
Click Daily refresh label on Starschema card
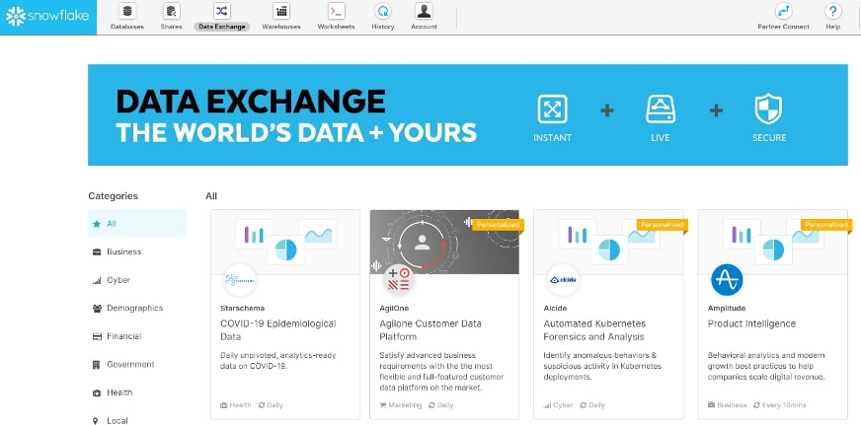point(271,405)
